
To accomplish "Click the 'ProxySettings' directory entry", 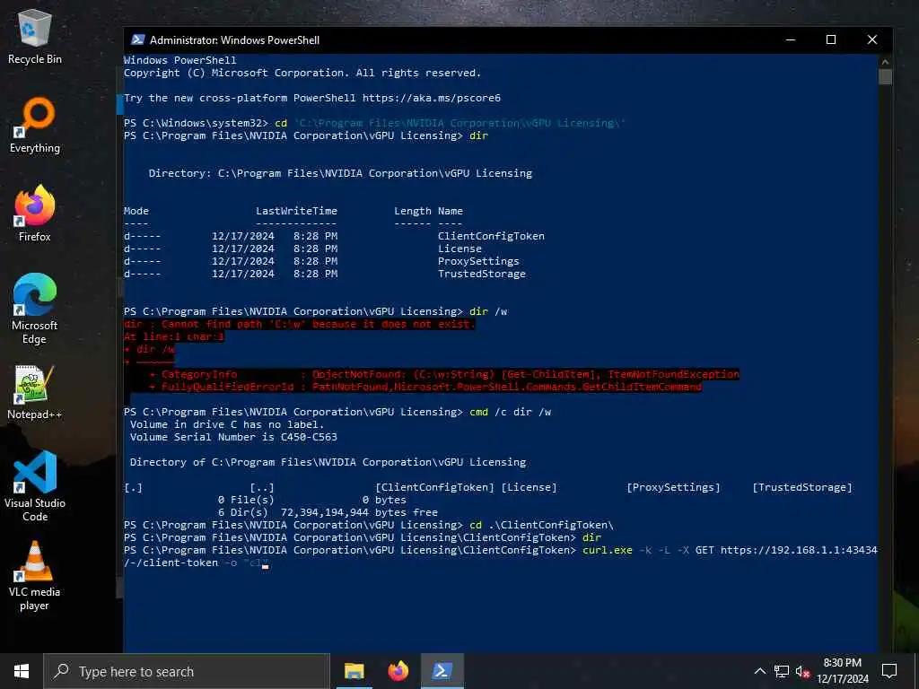I will point(478,261).
